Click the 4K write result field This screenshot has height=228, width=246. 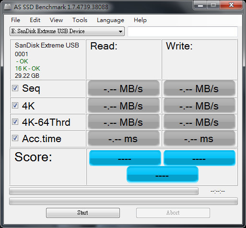tap(199, 106)
